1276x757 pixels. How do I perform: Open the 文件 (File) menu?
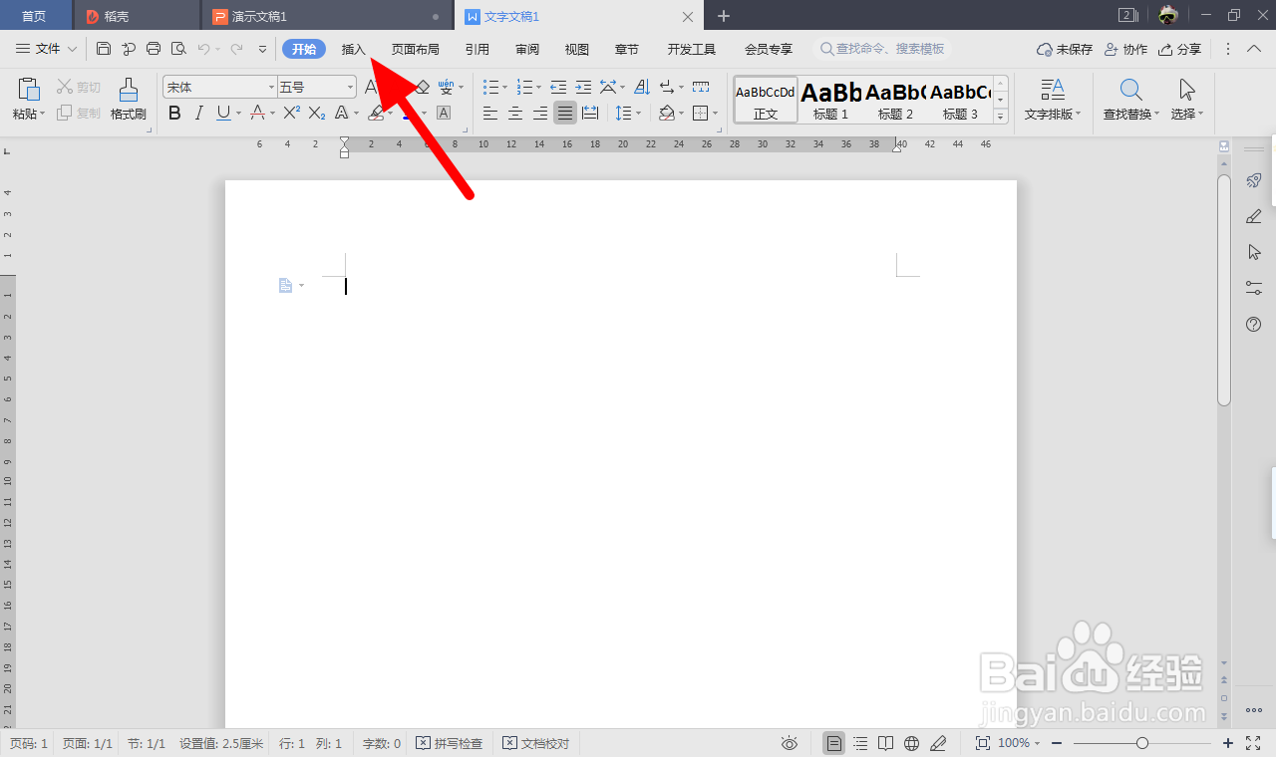pyautogui.click(x=47, y=49)
